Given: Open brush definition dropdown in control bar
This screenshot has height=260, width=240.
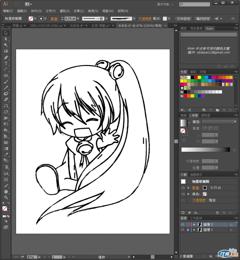Looking at the screenshot, I should (x=134, y=19).
